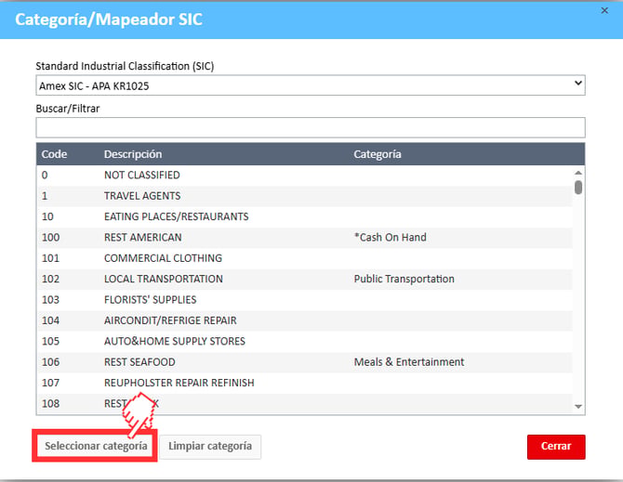The height and width of the screenshot is (482, 623).
Task: Click the Buscar/Filtrar search field
Action: 311,127
